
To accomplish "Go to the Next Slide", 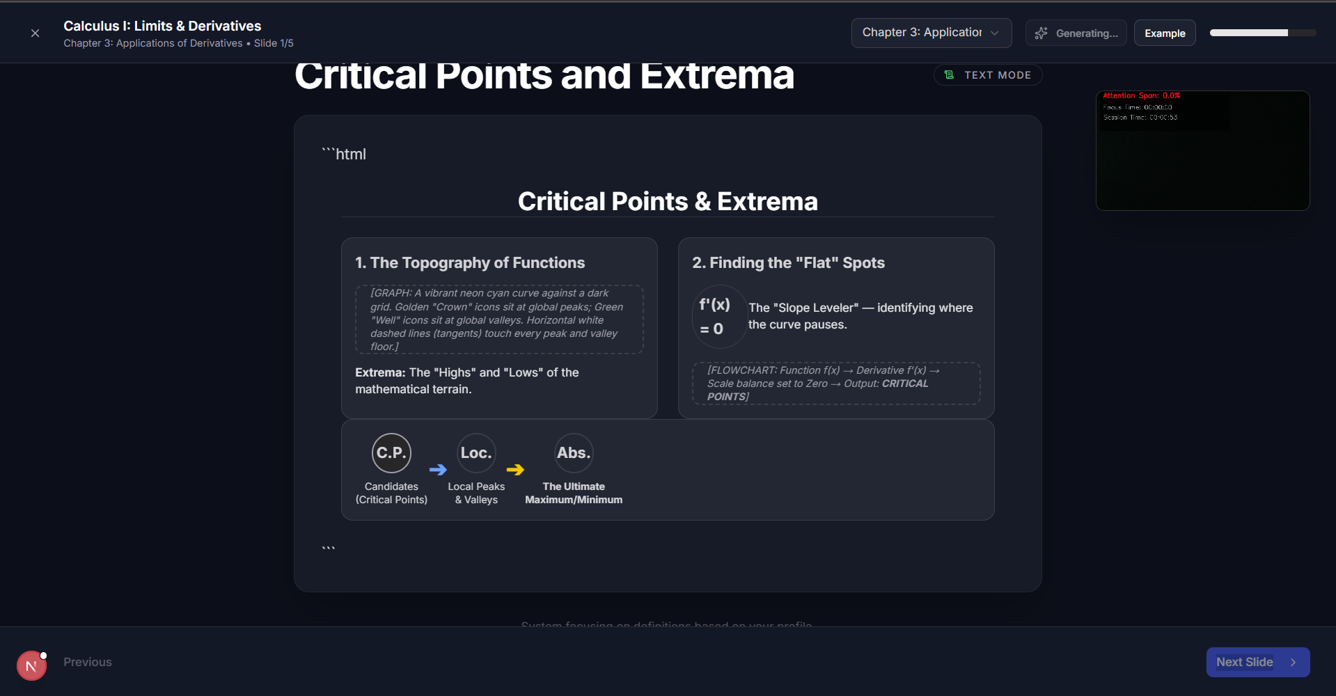I will [1257, 662].
